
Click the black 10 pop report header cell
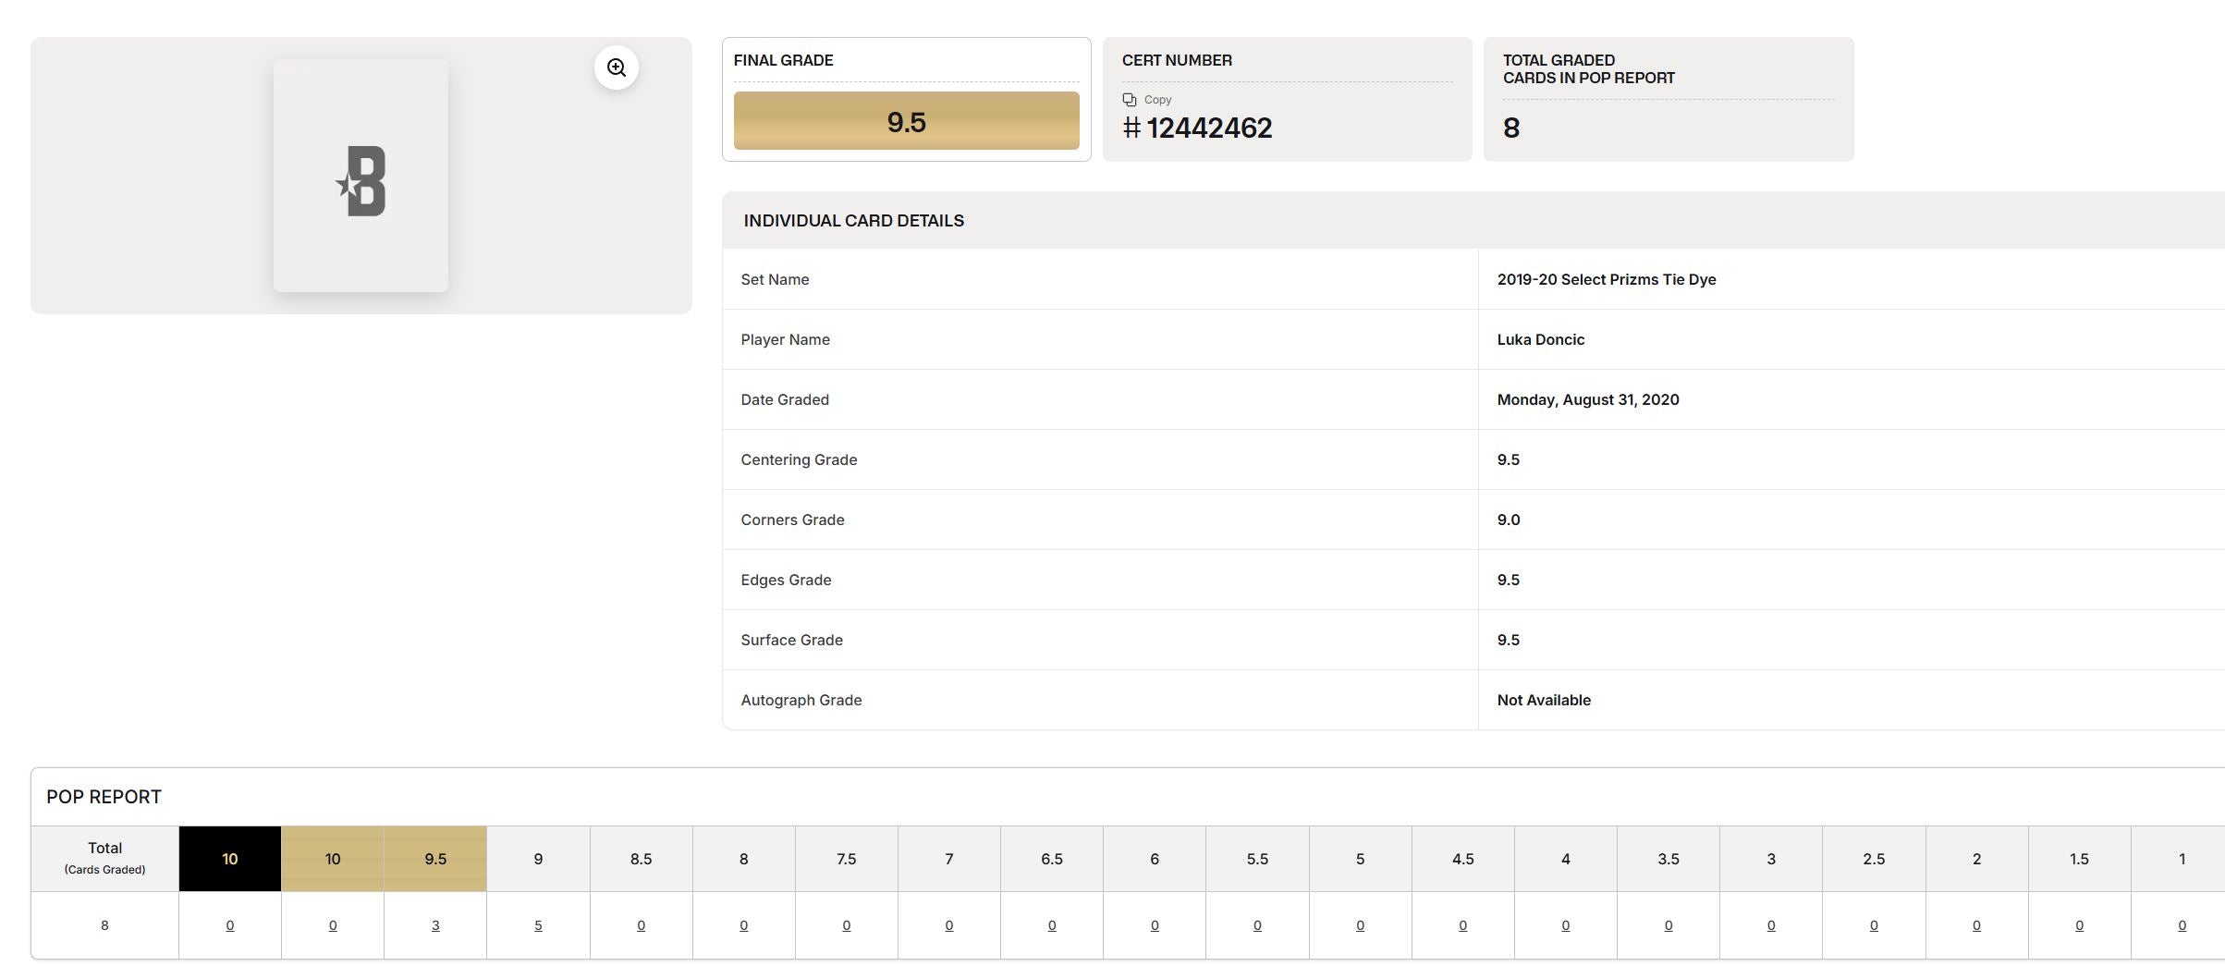point(230,859)
